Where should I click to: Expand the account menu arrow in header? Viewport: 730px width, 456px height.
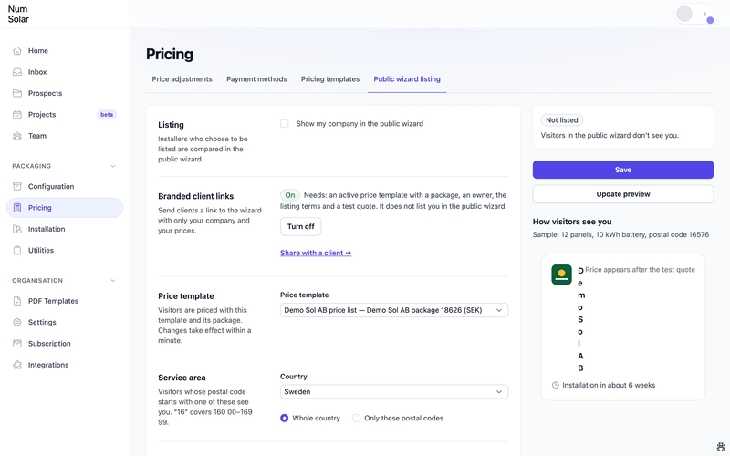pyautogui.click(x=704, y=14)
